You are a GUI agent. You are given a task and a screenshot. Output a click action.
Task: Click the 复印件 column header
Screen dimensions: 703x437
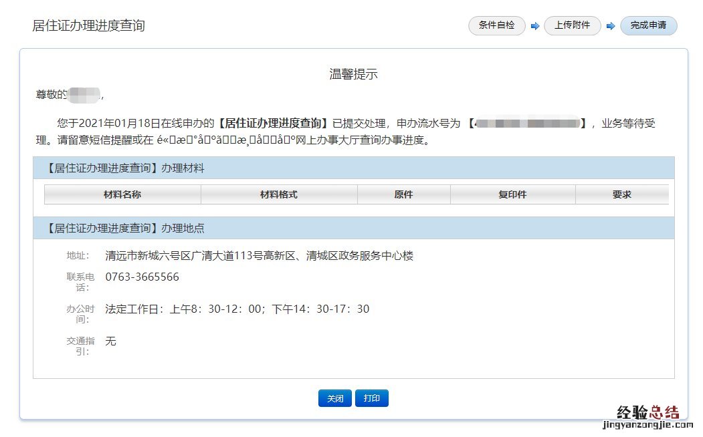[513, 194]
